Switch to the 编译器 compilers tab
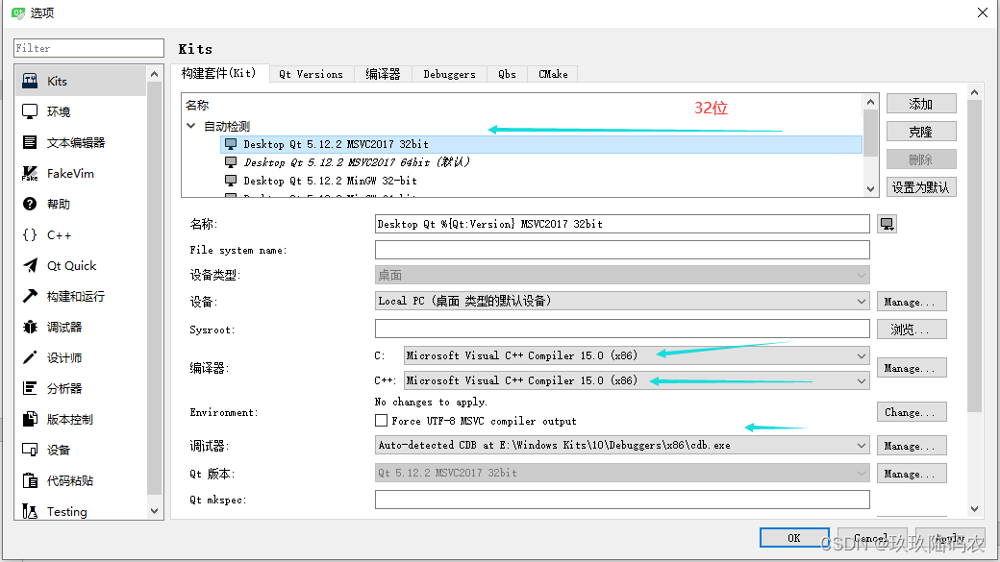 coord(384,74)
